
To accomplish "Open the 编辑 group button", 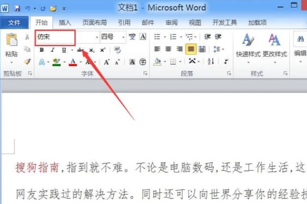I will (300, 47).
